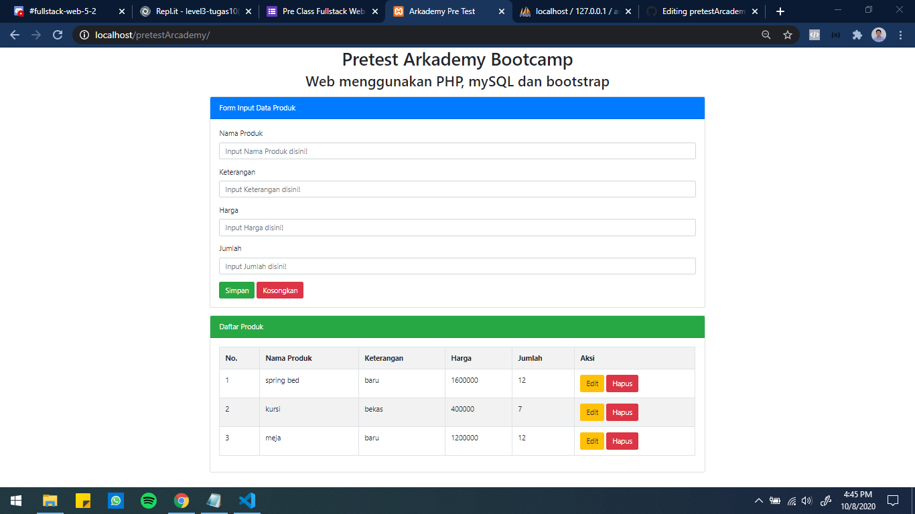
Task: Open WhatsApp from the taskbar
Action: [116, 501]
